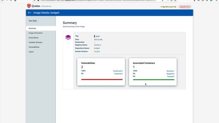Click the 'days left on your Trial' notice

pyautogui.click(x=168, y=7)
